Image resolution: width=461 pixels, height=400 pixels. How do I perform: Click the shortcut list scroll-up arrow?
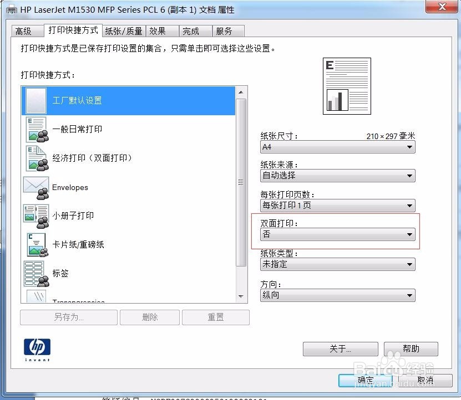241,92
